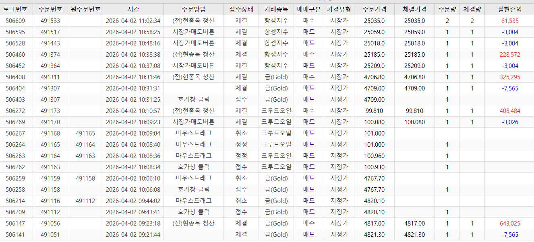Viewport: 534px width, 242px height.
Task: Select timestamp 2026-04-02 10:31:25
Action: (x=133, y=100)
